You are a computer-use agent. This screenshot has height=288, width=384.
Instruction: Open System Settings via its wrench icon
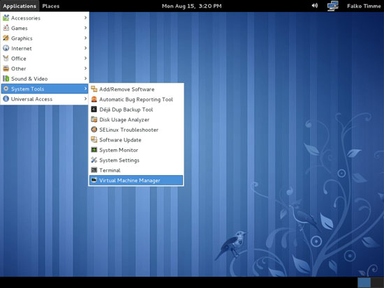point(94,160)
